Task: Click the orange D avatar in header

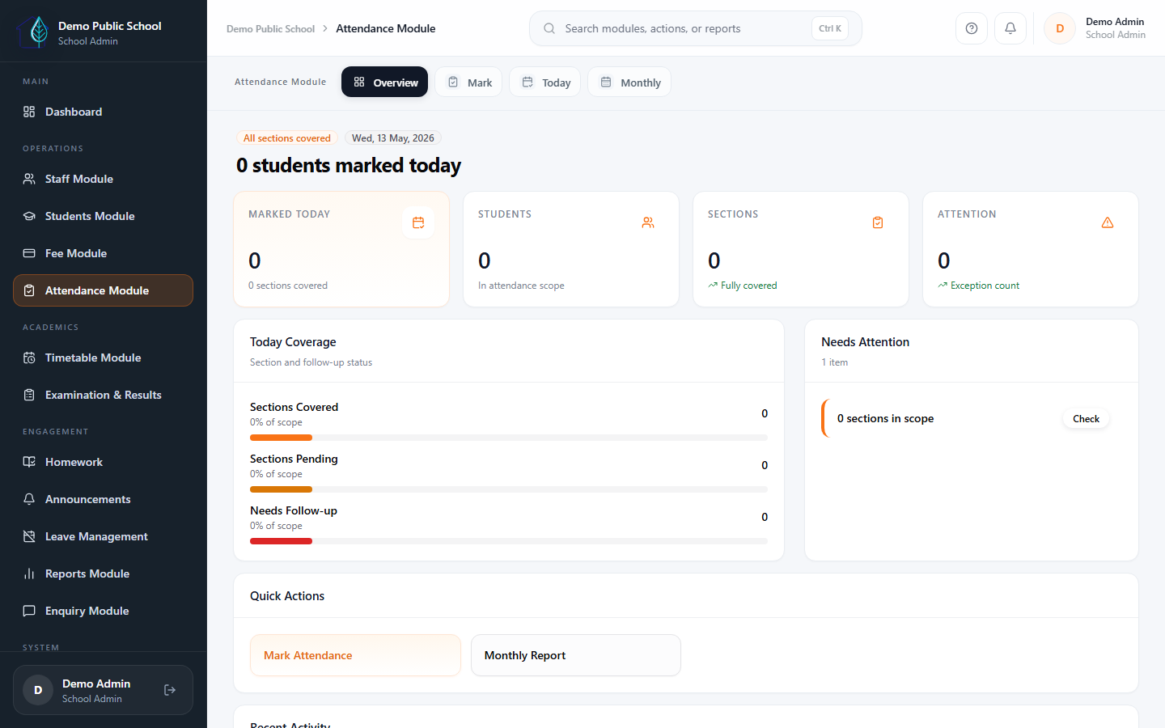Action: 1060,28
